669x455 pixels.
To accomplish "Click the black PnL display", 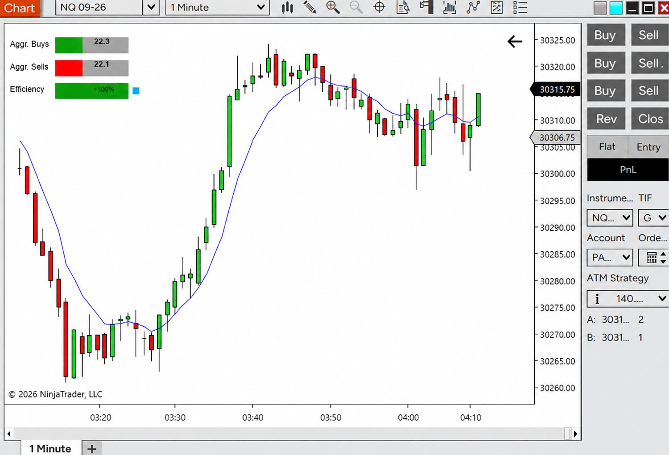I will point(628,170).
